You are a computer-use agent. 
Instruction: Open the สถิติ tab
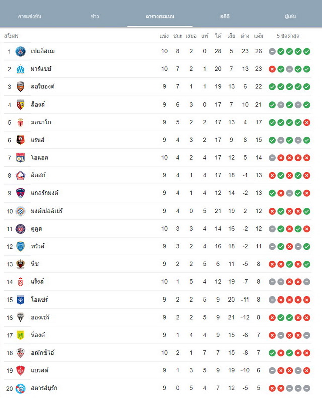(x=225, y=16)
